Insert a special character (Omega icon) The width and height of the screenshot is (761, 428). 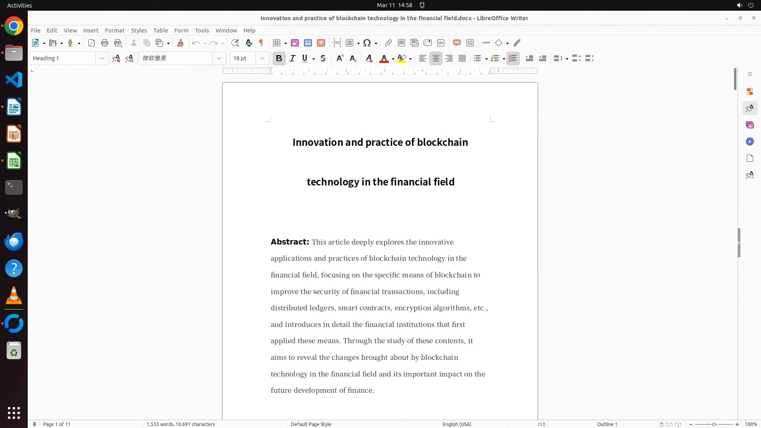(x=367, y=43)
